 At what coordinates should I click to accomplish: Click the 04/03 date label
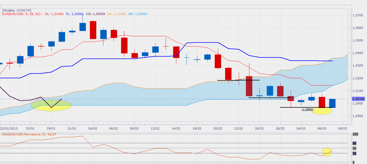click(x=301, y=128)
